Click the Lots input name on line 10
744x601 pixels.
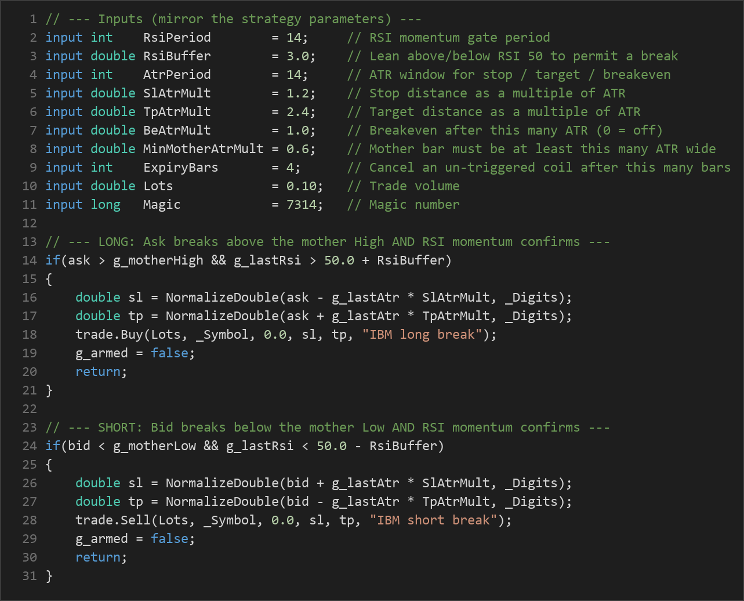pos(158,186)
